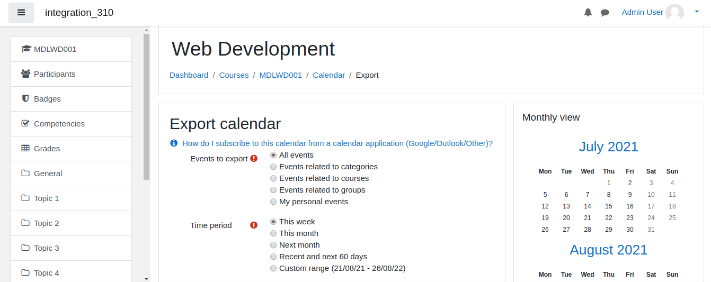Toggle the hamburger side panel button
This screenshot has width=711, height=282.
tap(21, 13)
